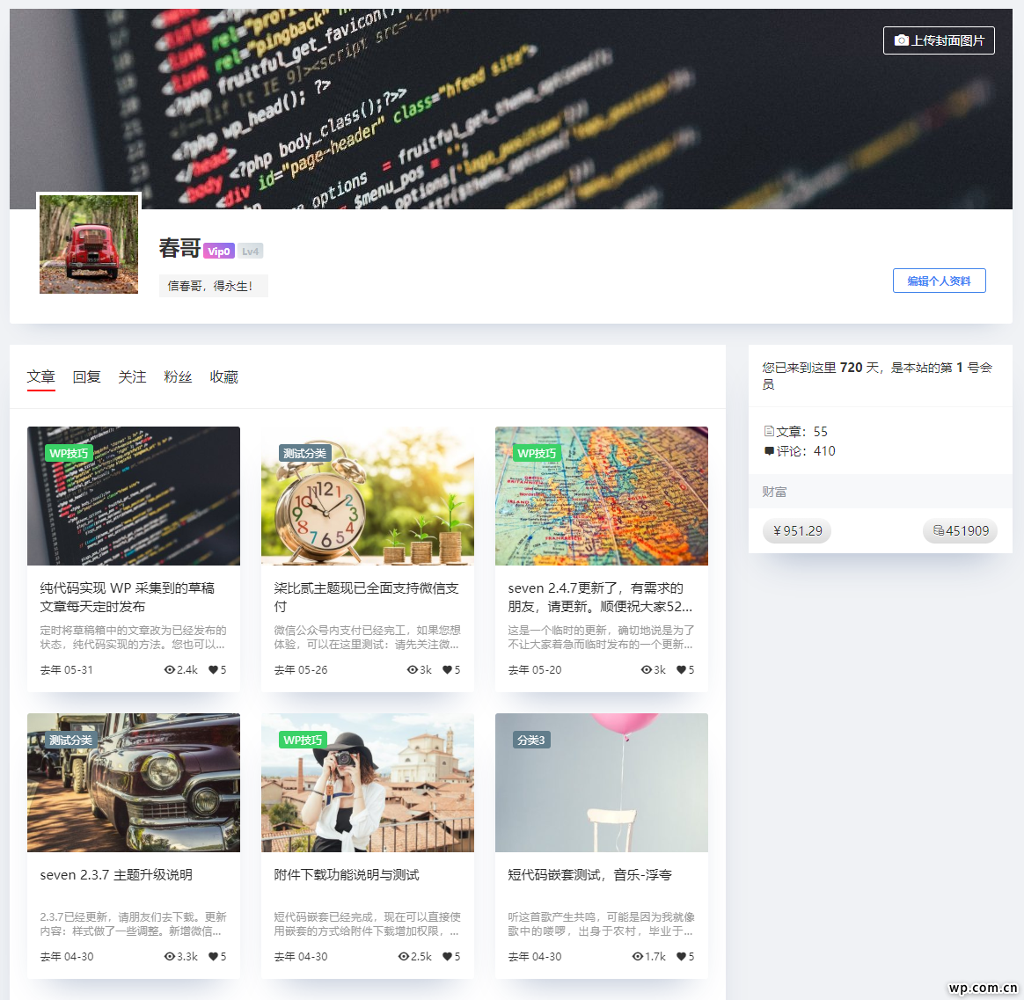Click the eye views icon on 05-20 article
Viewport: 1024px width, 1000px height.
647,669
